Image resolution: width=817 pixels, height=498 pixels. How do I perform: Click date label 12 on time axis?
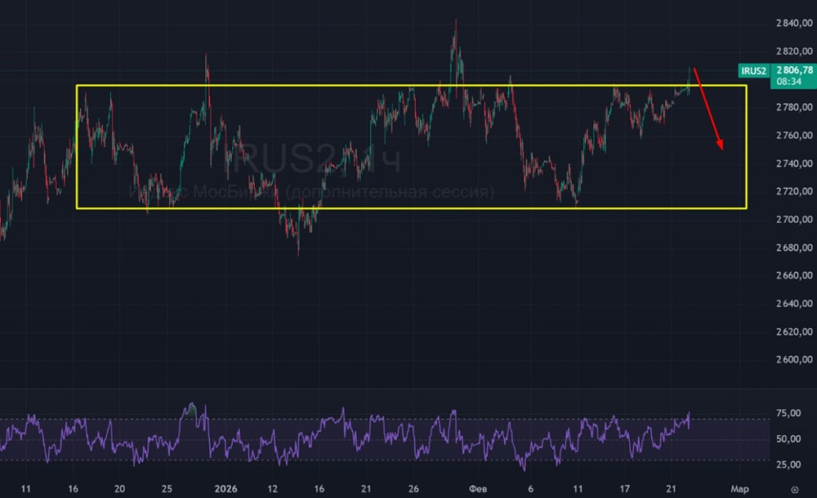[273, 489]
